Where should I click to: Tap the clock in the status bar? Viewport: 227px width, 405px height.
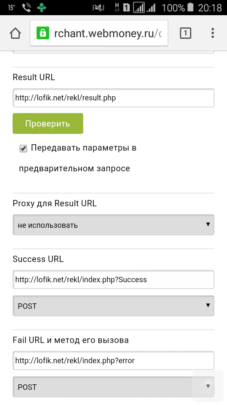pyautogui.click(x=210, y=8)
